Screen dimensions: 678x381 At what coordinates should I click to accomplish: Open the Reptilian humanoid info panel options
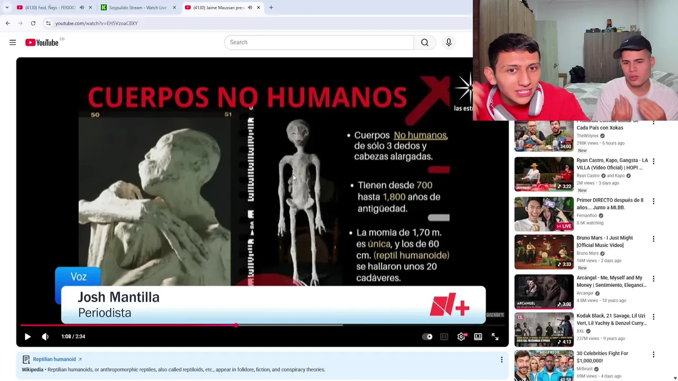click(x=502, y=360)
